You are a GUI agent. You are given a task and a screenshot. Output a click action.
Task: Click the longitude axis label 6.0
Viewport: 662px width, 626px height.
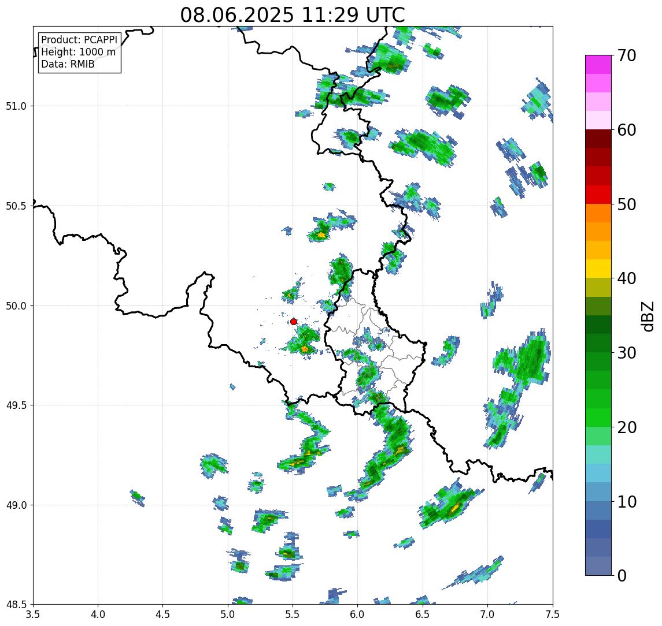[x=358, y=614]
